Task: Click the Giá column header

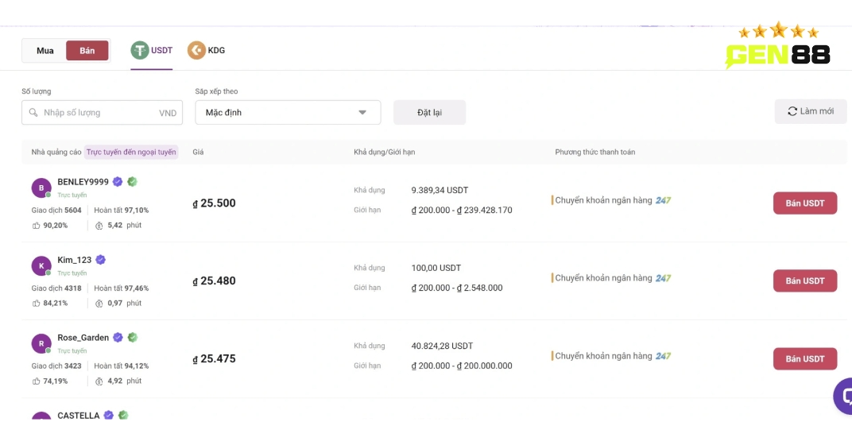Action: [x=198, y=152]
